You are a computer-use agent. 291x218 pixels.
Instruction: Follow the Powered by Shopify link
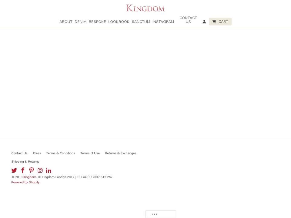point(25,182)
